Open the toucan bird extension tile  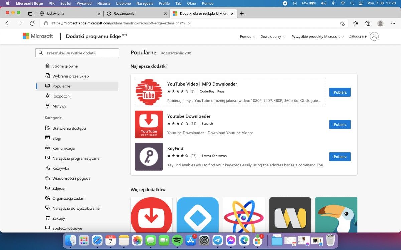[x=336, y=215]
